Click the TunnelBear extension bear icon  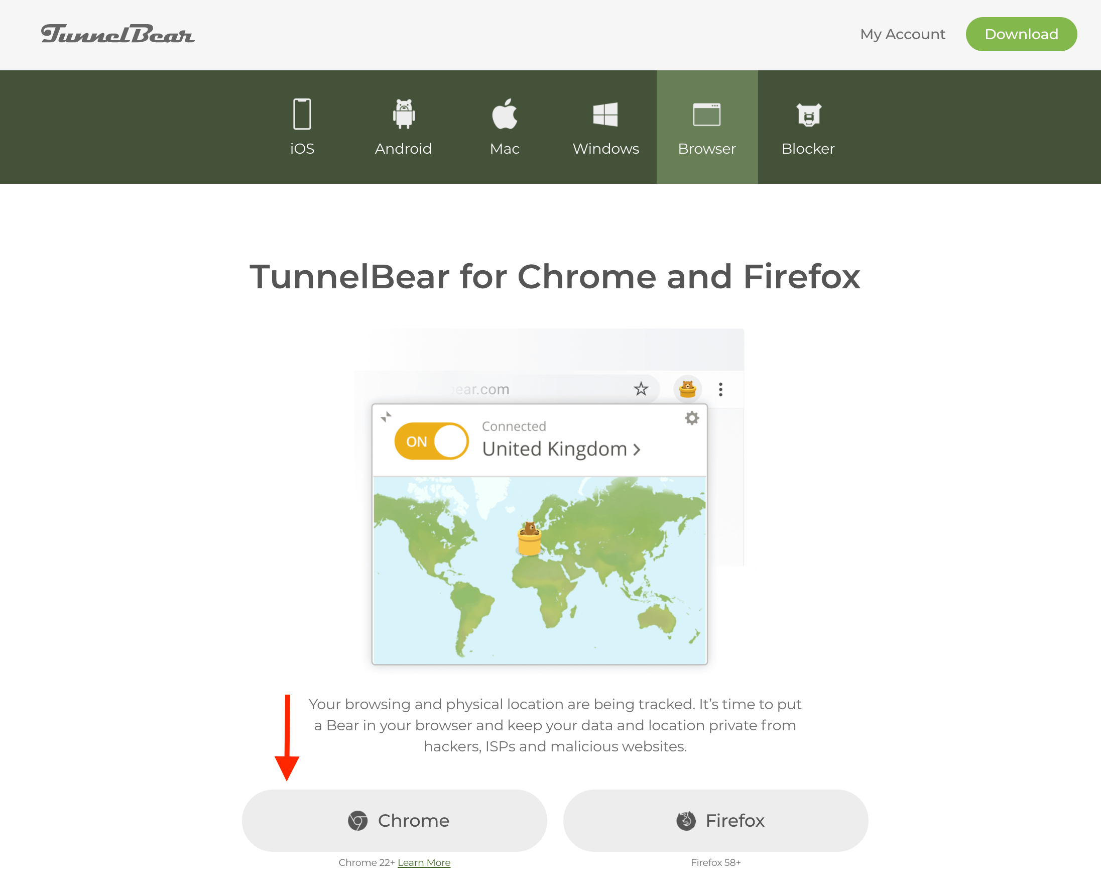click(x=687, y=389)
